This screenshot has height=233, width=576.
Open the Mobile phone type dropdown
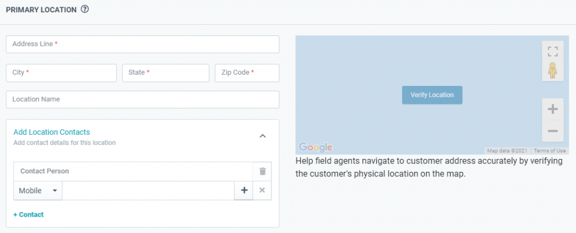(38, 190)
